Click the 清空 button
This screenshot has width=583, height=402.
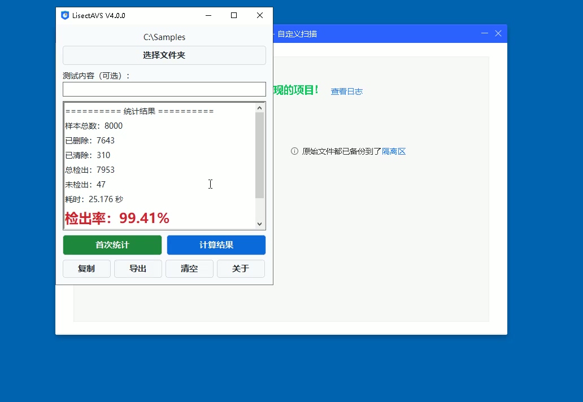tap(189, 269)
